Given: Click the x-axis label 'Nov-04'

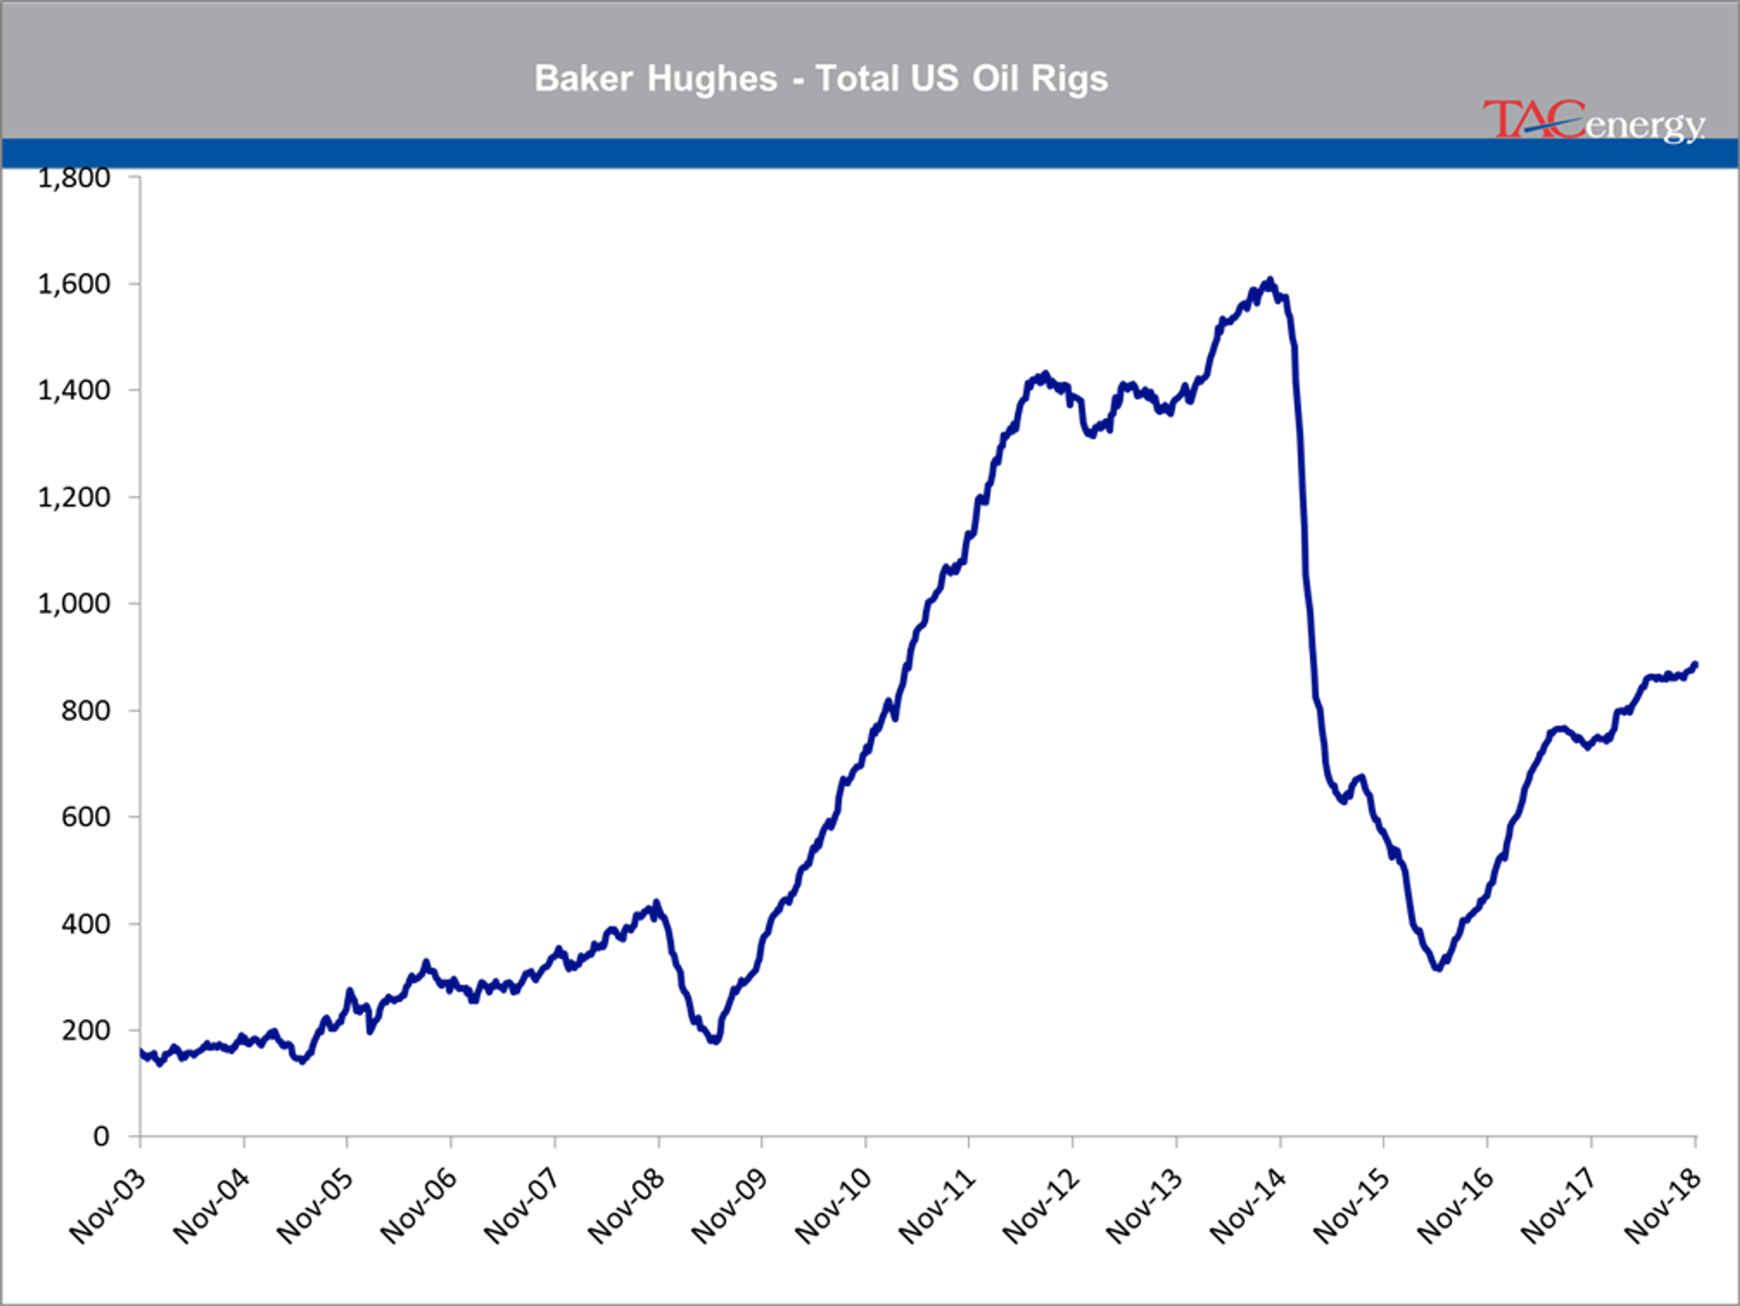Looking at the screenshot, I should tap(211, 1206).
